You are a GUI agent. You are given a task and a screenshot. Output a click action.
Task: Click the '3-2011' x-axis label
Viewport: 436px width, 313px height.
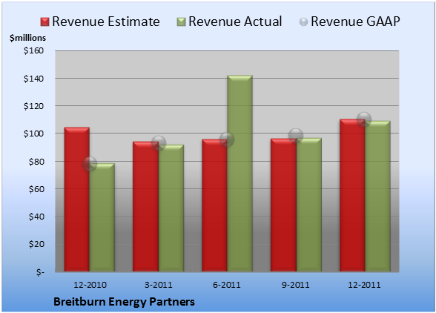pyautogui.click(x=159, y=285)
